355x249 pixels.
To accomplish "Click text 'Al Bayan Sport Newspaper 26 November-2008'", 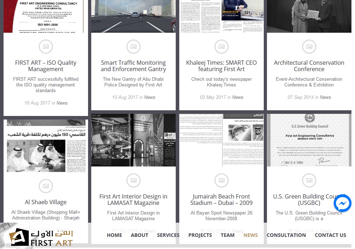I will (222, 216).
